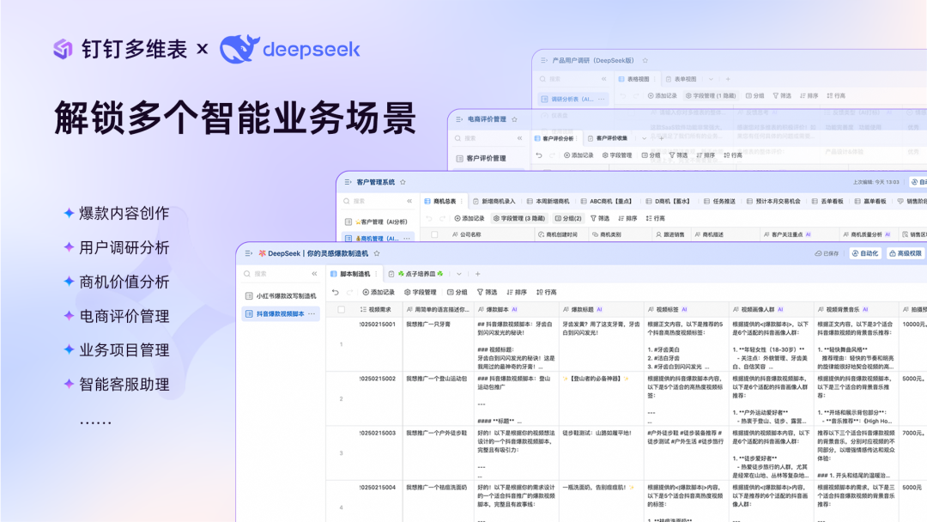The height and width of the screenshot is (522, 927).
Task: Add a new view with the + button
Action: pyautogui.click(x=476, y=273)
